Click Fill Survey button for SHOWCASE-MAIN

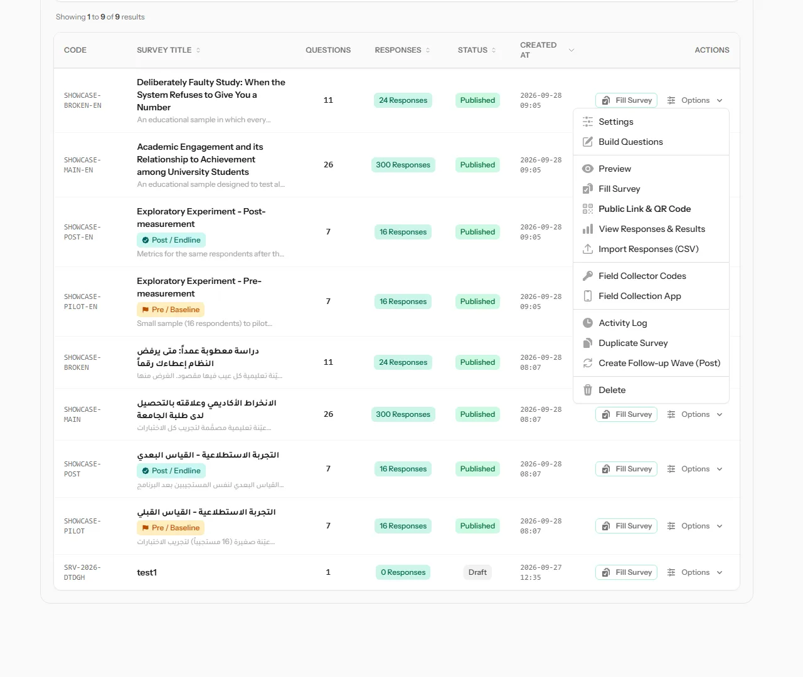point(626,414)
